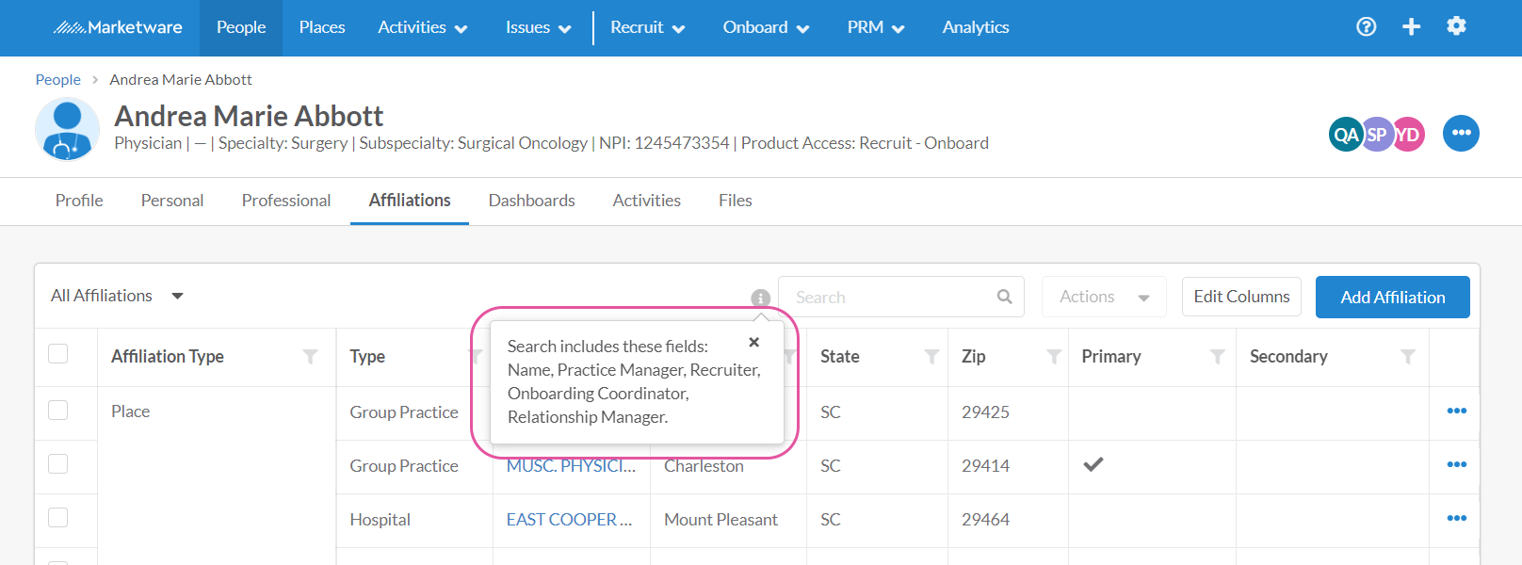Click the plus add icon in header
Screen dimensions: 1522x565
1411,26
